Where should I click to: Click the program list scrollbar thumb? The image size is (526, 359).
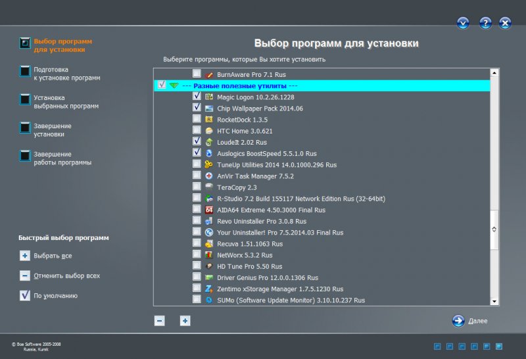pyautogui.click(x=494, y=229)
